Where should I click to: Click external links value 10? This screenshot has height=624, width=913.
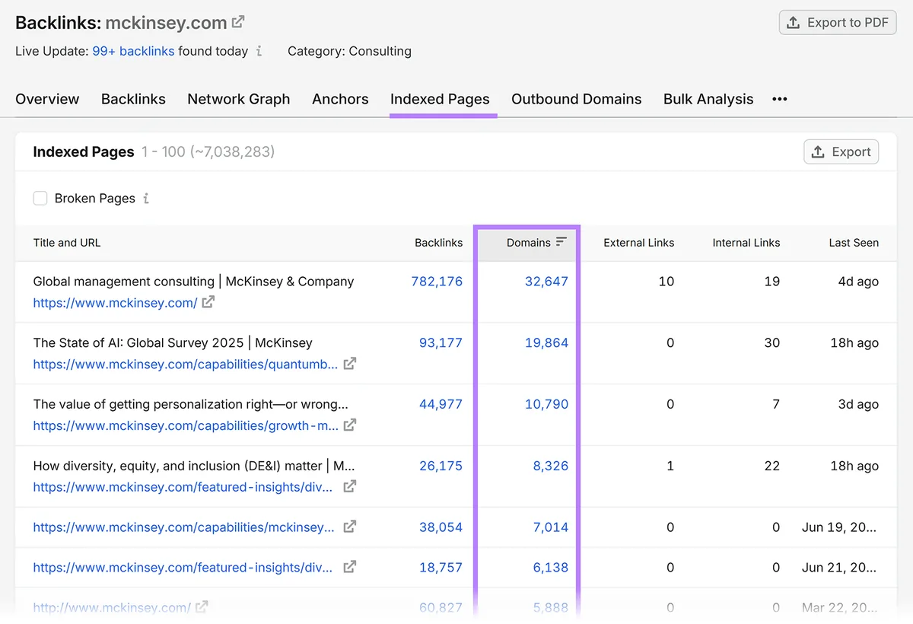(x=666, y=282)
